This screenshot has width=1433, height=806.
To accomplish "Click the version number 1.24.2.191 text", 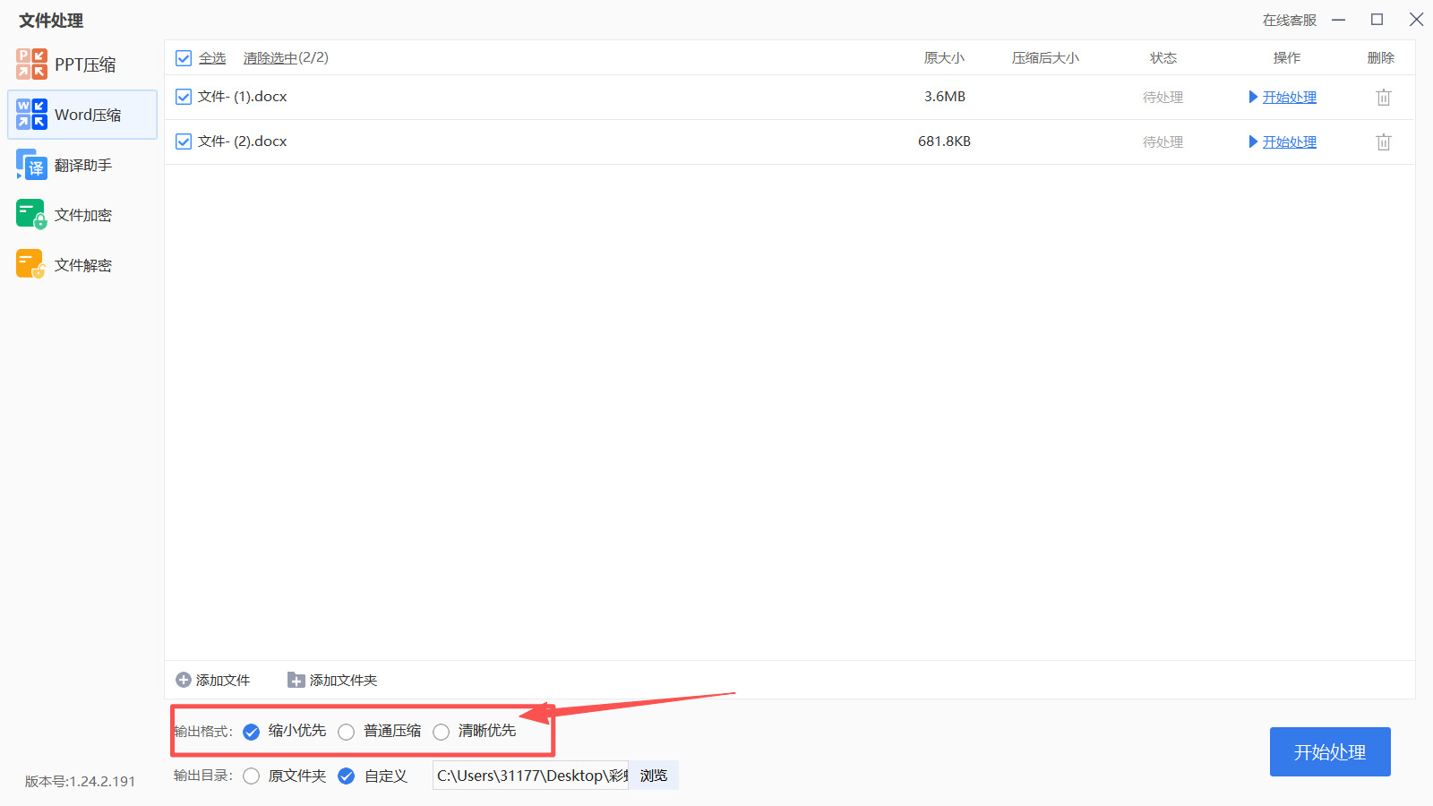I will [x=80, y=781].
